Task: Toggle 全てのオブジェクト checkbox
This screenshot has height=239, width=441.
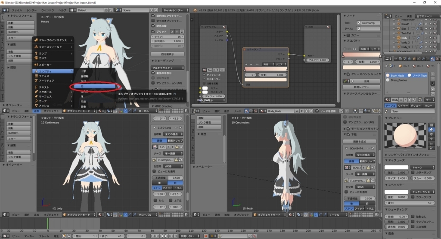Action: point(153,21)
